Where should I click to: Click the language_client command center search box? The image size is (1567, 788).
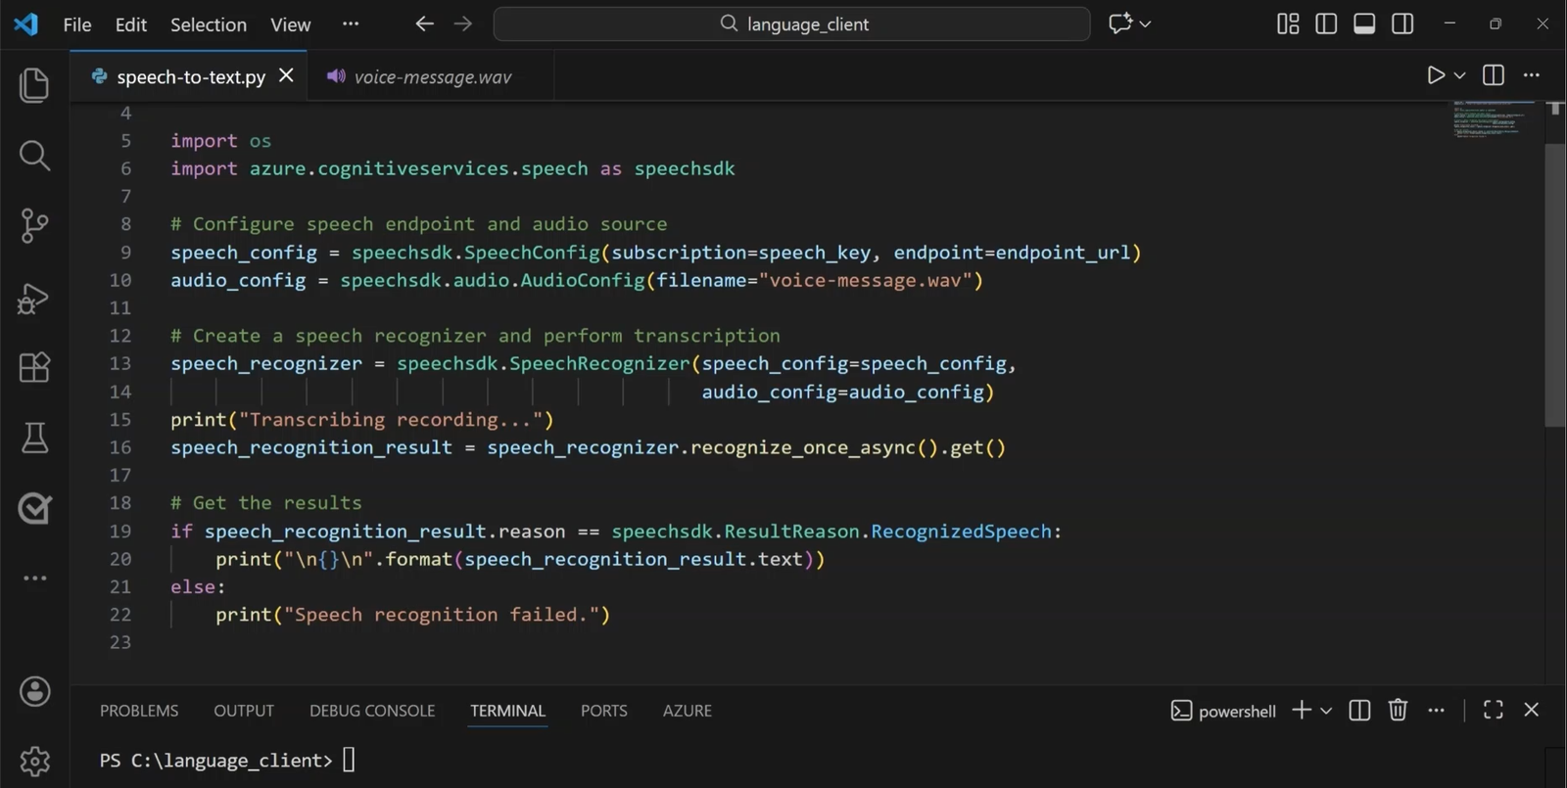point(791,24)
